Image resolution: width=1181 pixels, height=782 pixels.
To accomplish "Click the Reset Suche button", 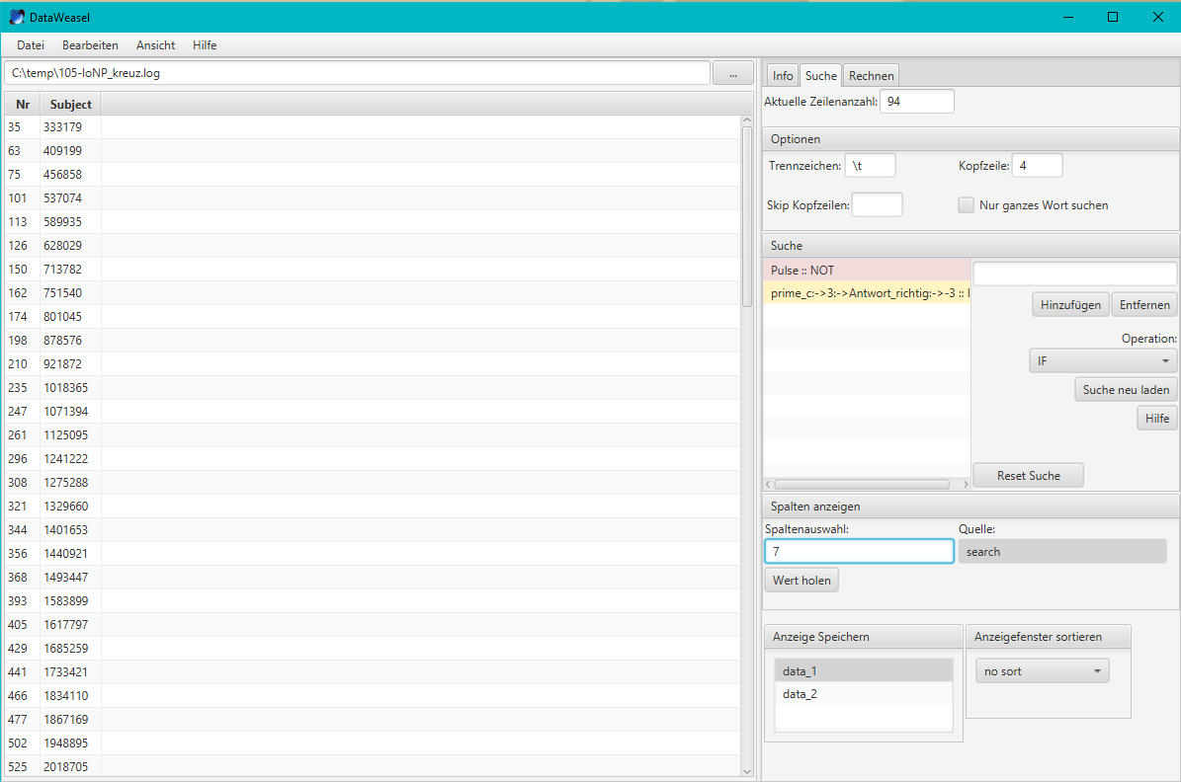I will pyautogui.click(x=1028, y=476).
